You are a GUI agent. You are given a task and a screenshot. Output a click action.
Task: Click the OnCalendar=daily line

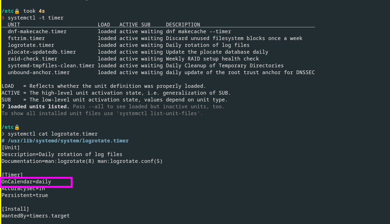[x=26, y=182]
